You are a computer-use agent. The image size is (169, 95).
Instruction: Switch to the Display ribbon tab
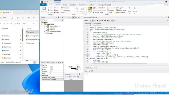coord(65,5)
